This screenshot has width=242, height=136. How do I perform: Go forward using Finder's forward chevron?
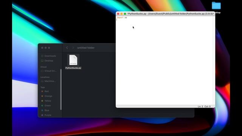(x=73, y=48)
